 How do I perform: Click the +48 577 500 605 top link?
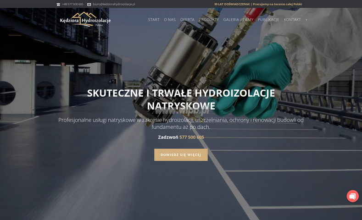click(73, 4)
